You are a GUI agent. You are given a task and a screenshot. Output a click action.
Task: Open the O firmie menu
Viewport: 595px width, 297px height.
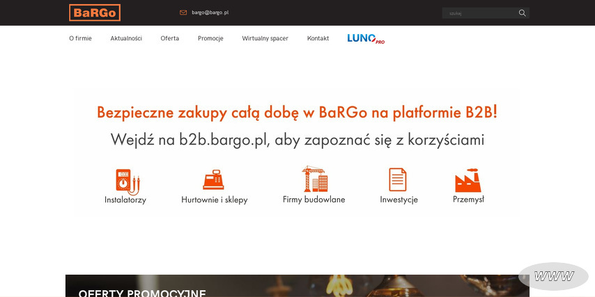pyautogui.click(x=80, y=38)
